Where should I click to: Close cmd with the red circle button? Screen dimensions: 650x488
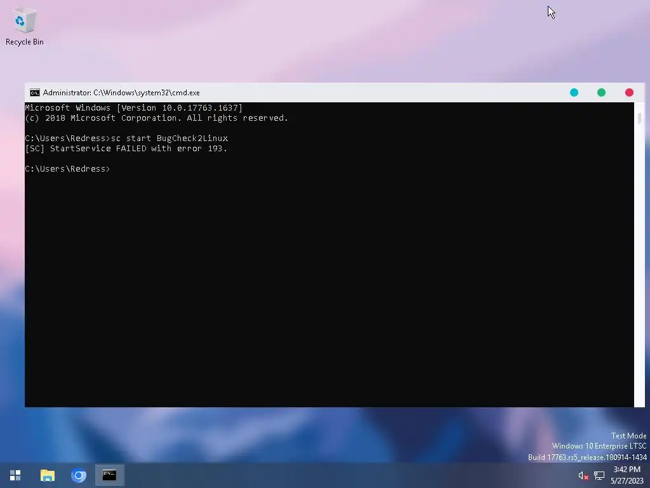point(629,93)
